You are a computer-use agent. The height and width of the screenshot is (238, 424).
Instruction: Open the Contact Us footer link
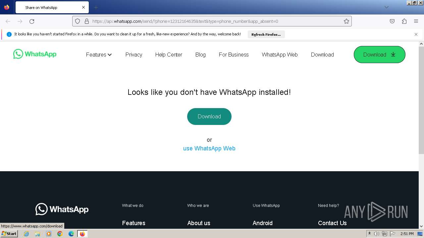pyautogui.click(x=332, y=223)
